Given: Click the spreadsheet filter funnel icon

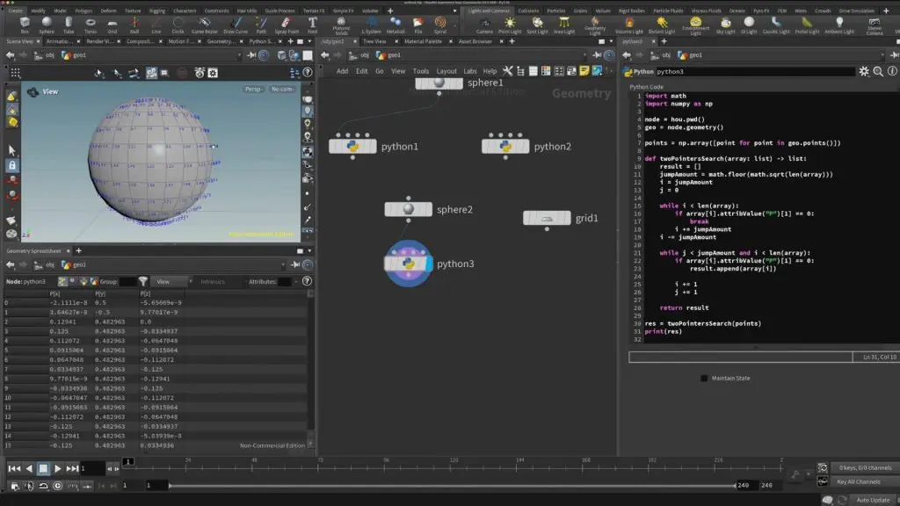Looking at the screenshot, I should pyautogui.click(x=143, y=282).
